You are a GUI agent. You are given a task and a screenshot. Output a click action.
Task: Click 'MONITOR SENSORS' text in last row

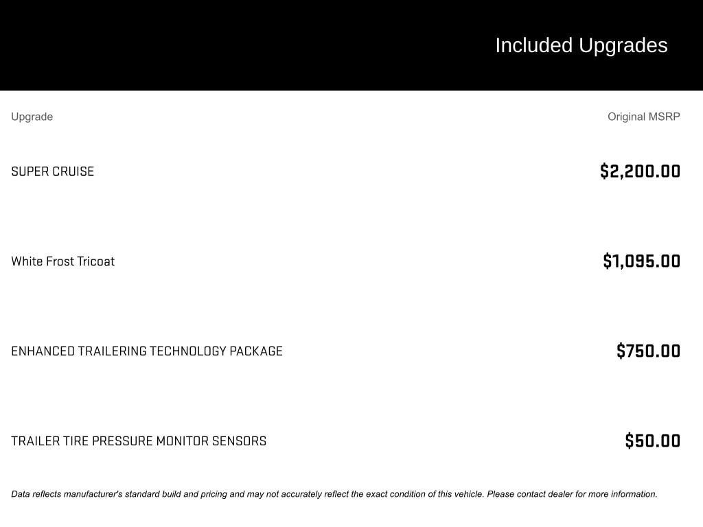click(211, 441)
